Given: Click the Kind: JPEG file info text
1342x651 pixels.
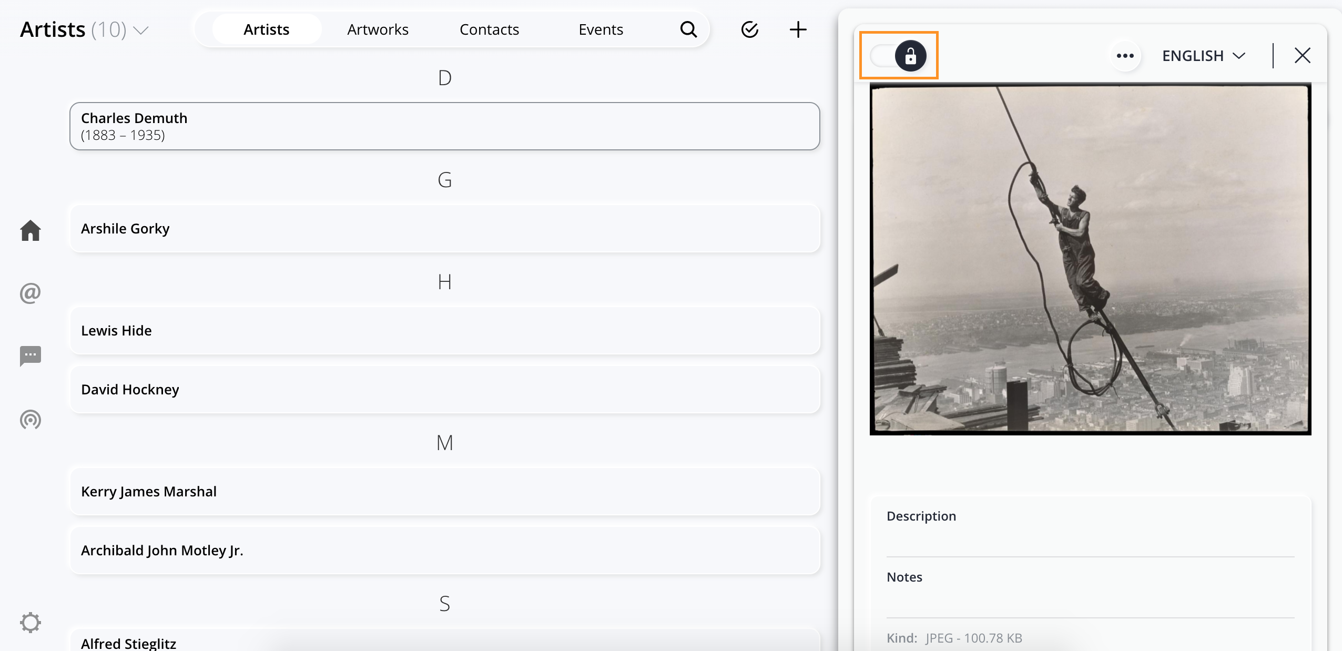Looking at the screenshot, I should (954, 638).
